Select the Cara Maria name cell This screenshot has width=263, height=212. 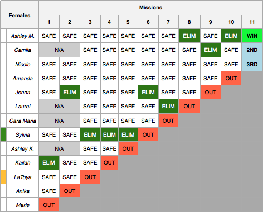click(x=22, y=121)
